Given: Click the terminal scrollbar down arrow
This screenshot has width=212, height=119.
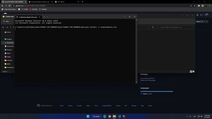Looking at the screenshot, I should [x=136, y=82].
